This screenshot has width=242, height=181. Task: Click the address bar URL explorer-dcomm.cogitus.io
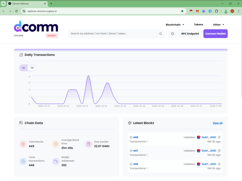pyautogui.click(x=42, y=11)
